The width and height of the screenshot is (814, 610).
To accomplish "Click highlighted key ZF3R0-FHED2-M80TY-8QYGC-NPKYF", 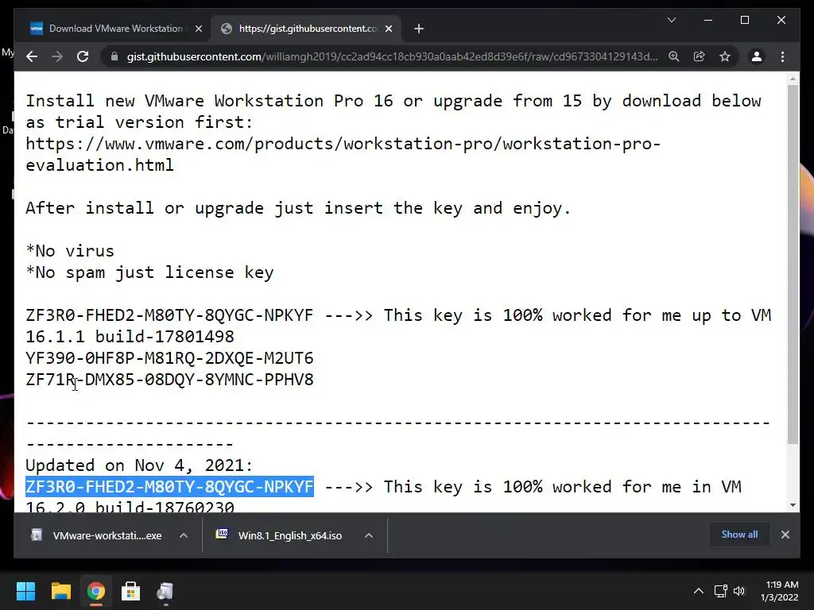I will pyautogui.click(x=170, y=487).
